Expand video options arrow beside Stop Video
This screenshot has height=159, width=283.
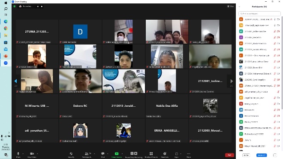tap(37, 154)
